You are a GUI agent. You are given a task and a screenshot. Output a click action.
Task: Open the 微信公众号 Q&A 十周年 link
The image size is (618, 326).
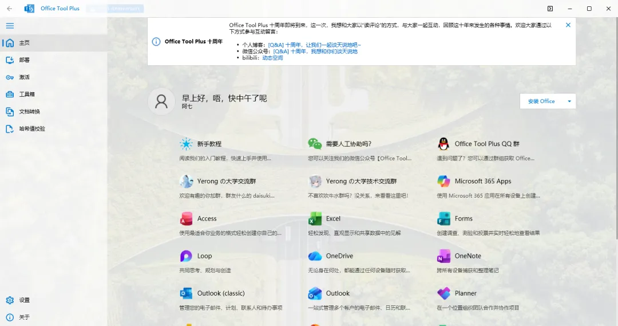click(315, 52)
